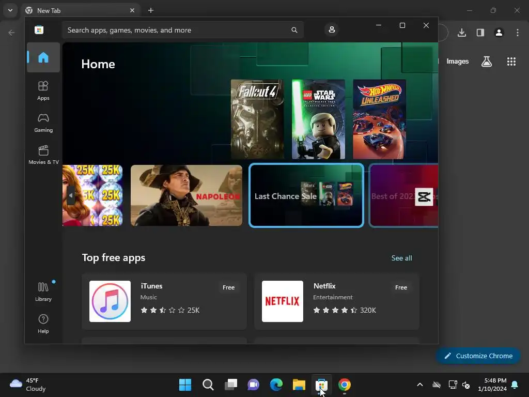Open Chrome profile avatar
The width and height of the screenshot is (529, 397).
click(x=499, y=33)
